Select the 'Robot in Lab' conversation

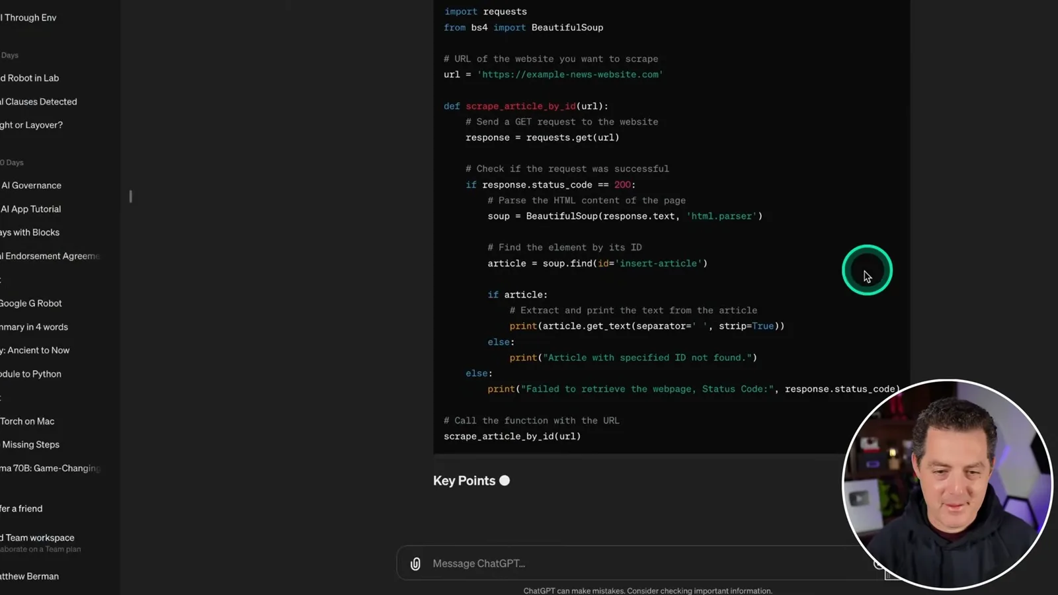(29, 78)
